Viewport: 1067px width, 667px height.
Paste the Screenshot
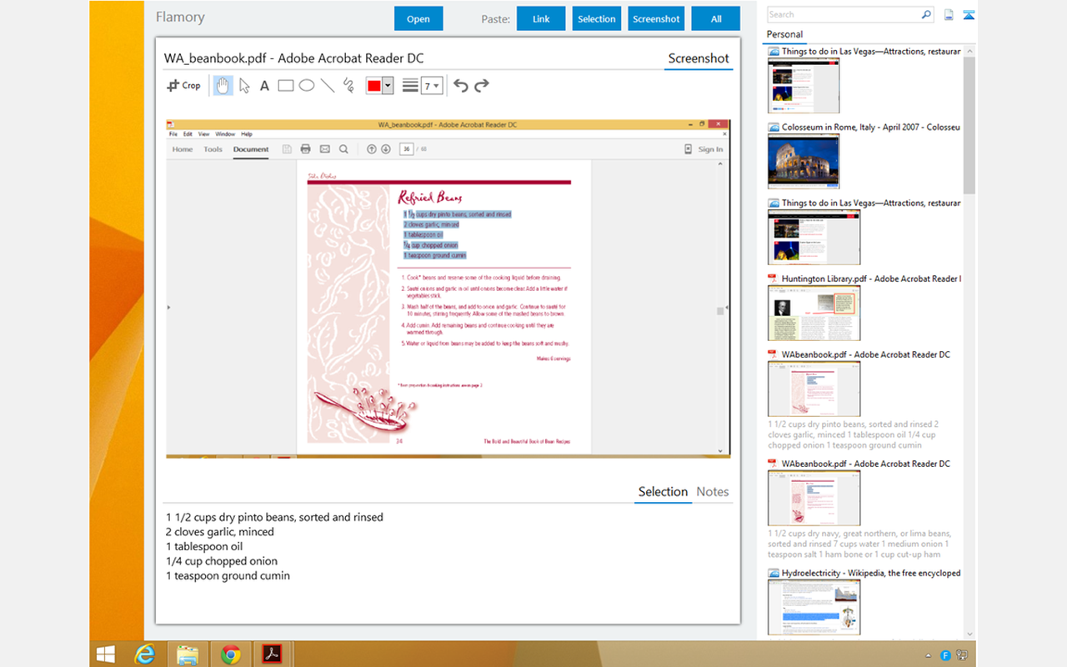pos(656,18)
